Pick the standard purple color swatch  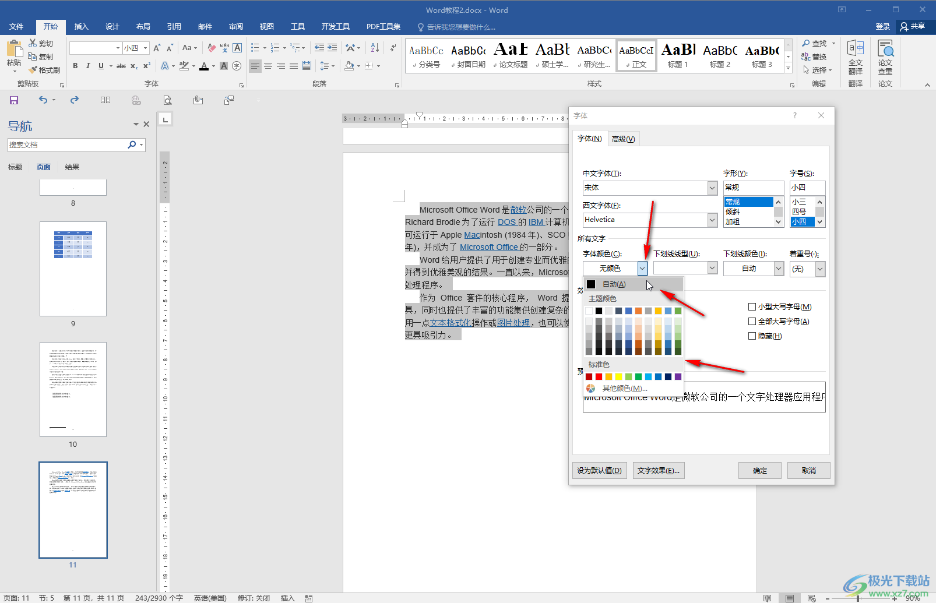(x=678, y=377)
